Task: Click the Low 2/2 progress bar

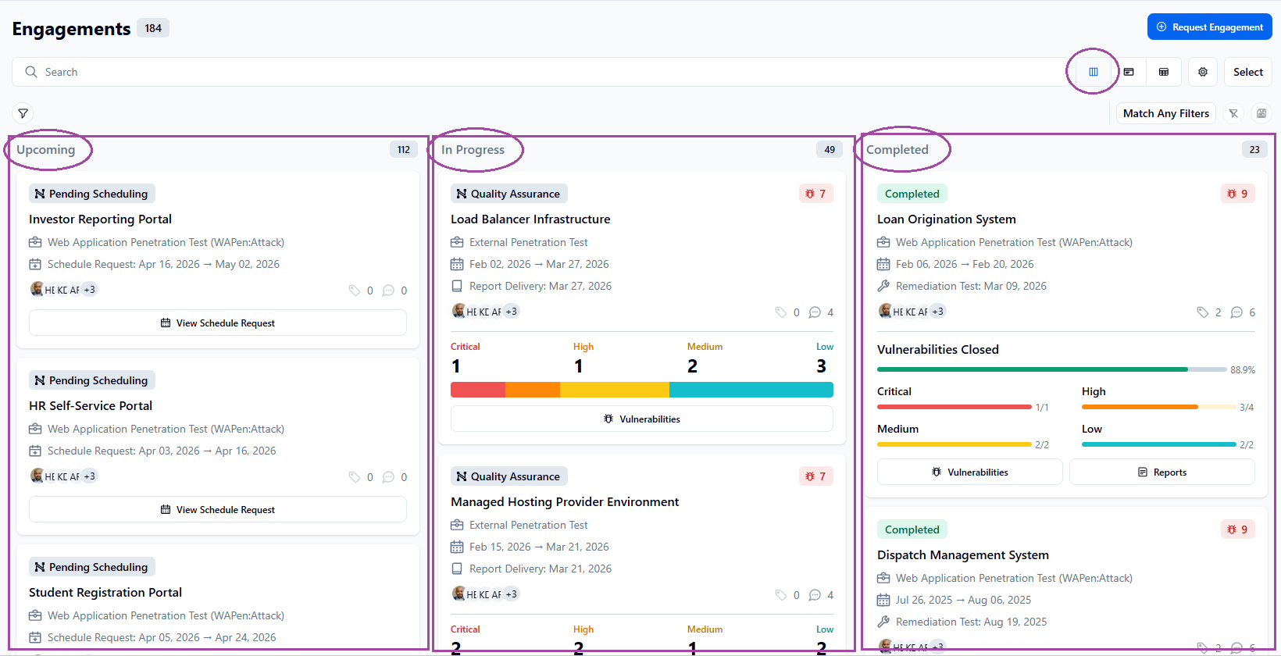Action: tap(1159, 444)
